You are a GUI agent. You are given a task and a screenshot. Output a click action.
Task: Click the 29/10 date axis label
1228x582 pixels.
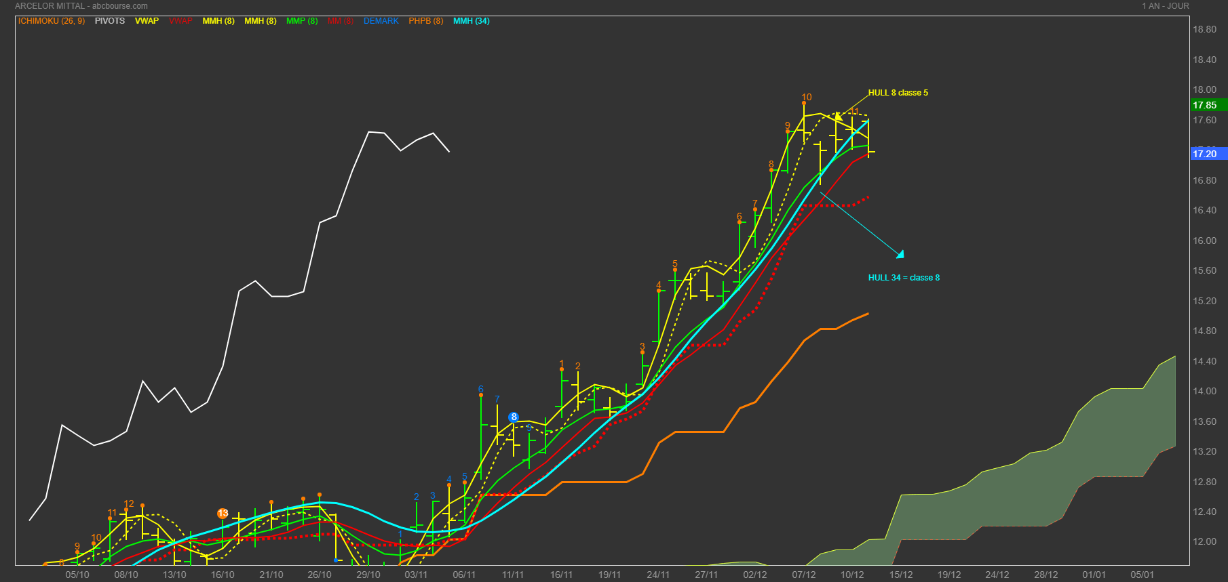click(x=368, y=575)
